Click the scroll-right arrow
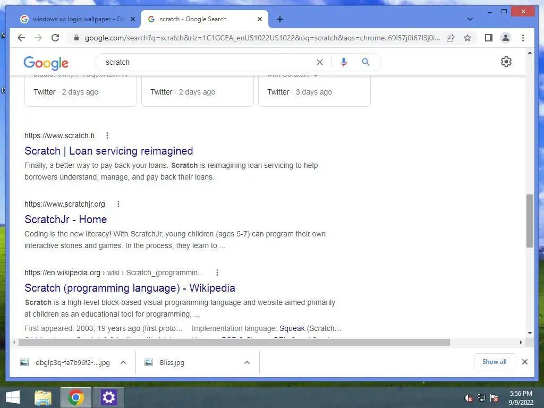The image size is (544, 408). pos(521,343)
